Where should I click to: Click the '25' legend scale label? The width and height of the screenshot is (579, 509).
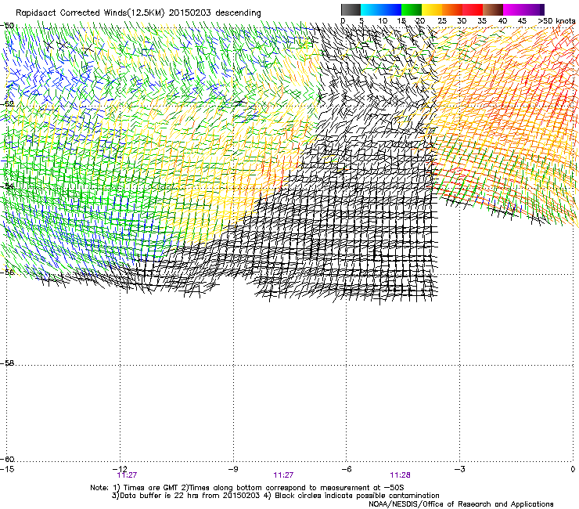tap(442, 21)
